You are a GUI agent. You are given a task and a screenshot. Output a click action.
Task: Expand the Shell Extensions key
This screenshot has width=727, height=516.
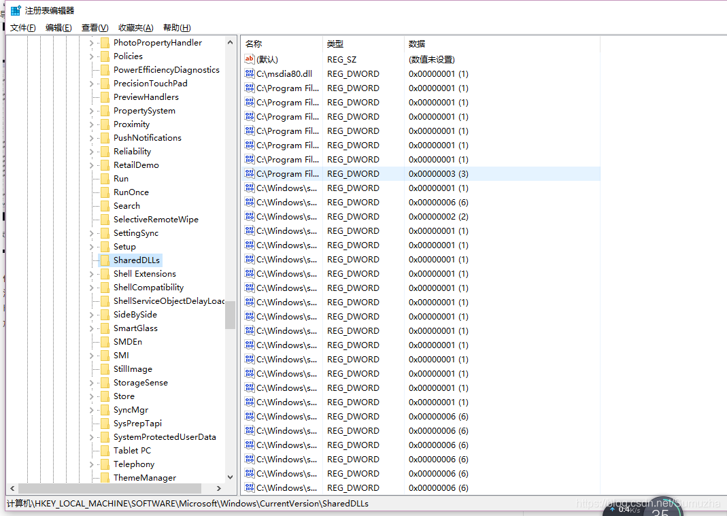click(x=91, y=275)
